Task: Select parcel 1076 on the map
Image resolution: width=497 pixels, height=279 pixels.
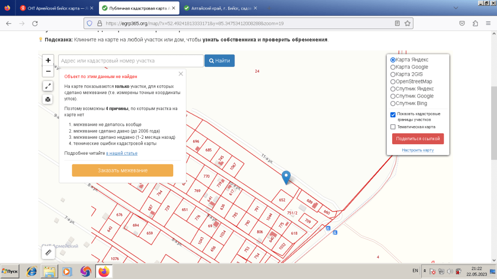Action: coord(115,259)
